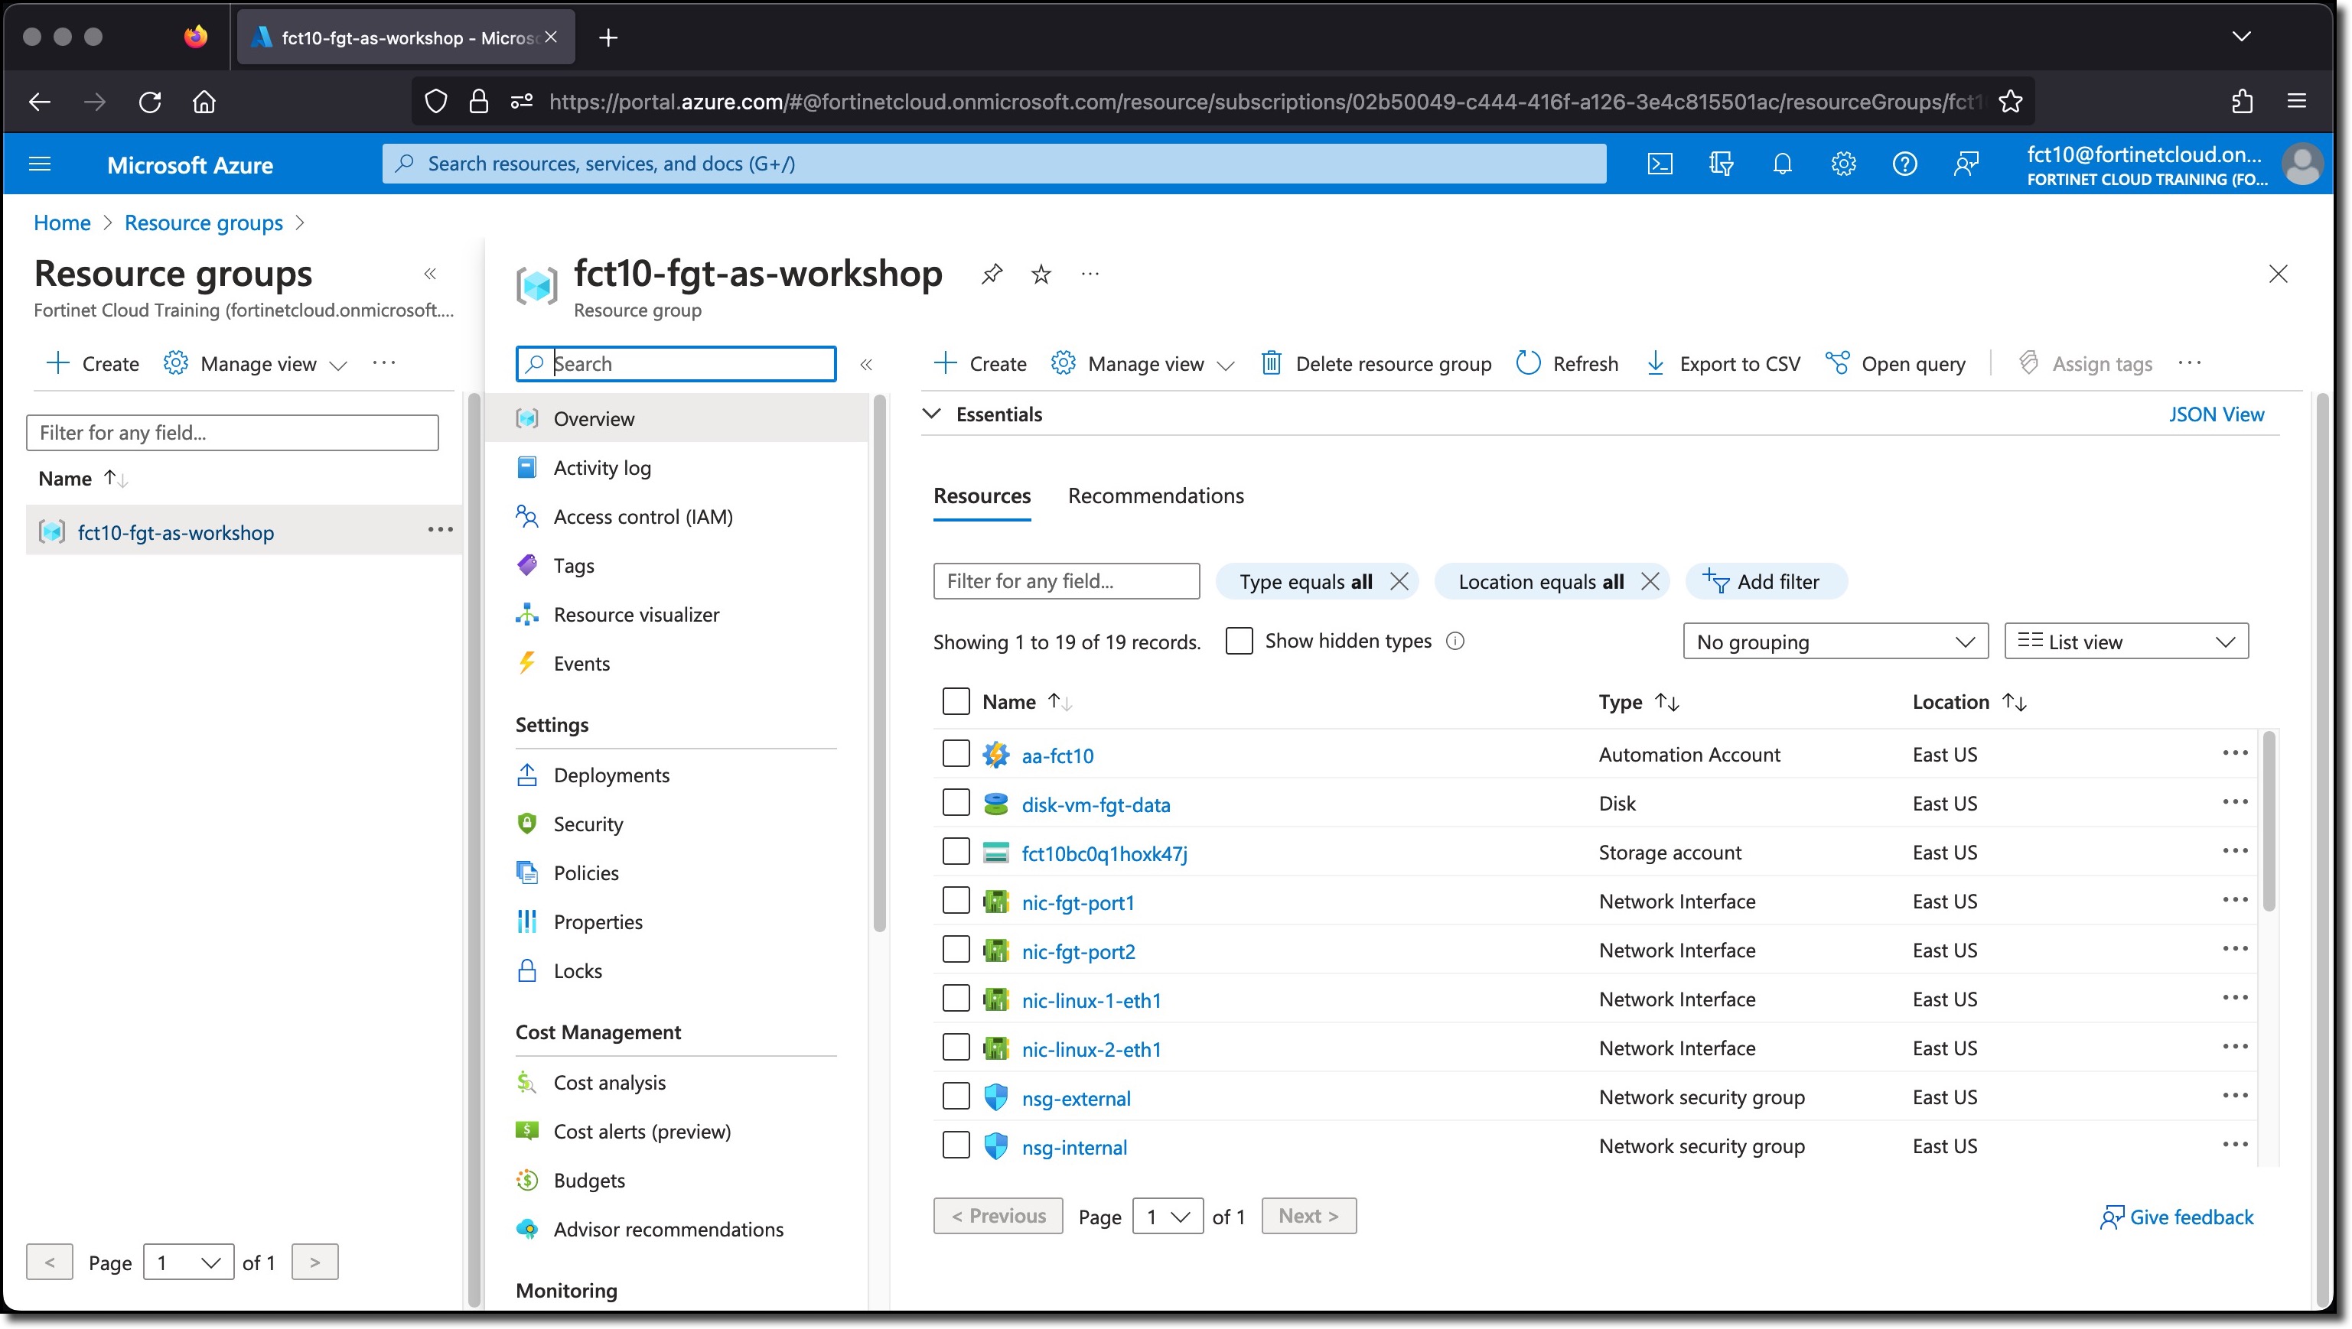Viewport: 2352px width, 1329px height.
Task: Click the Budgets icon in Cost Management
Action: click(528, 1179)
